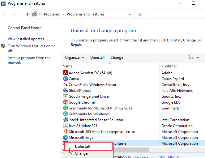Click Programs and Features breadcrumb
Screen dimensions: 205x158
pyautogui.click(x=85, y=14)
